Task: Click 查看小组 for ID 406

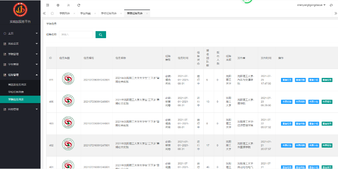Action: pyautogui.click(x=314, y=102)
